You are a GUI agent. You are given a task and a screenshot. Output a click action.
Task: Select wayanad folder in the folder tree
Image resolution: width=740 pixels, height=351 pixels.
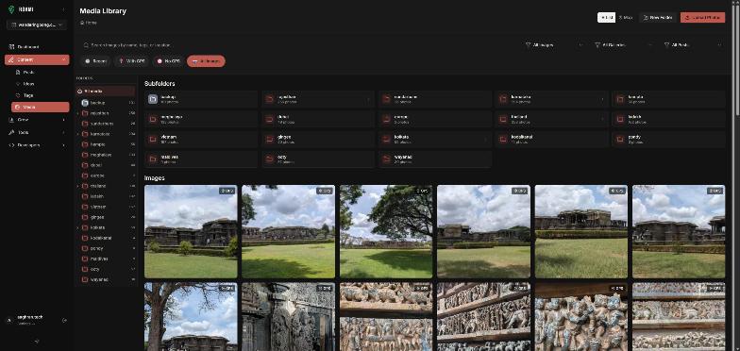click(x=106, y=279)
